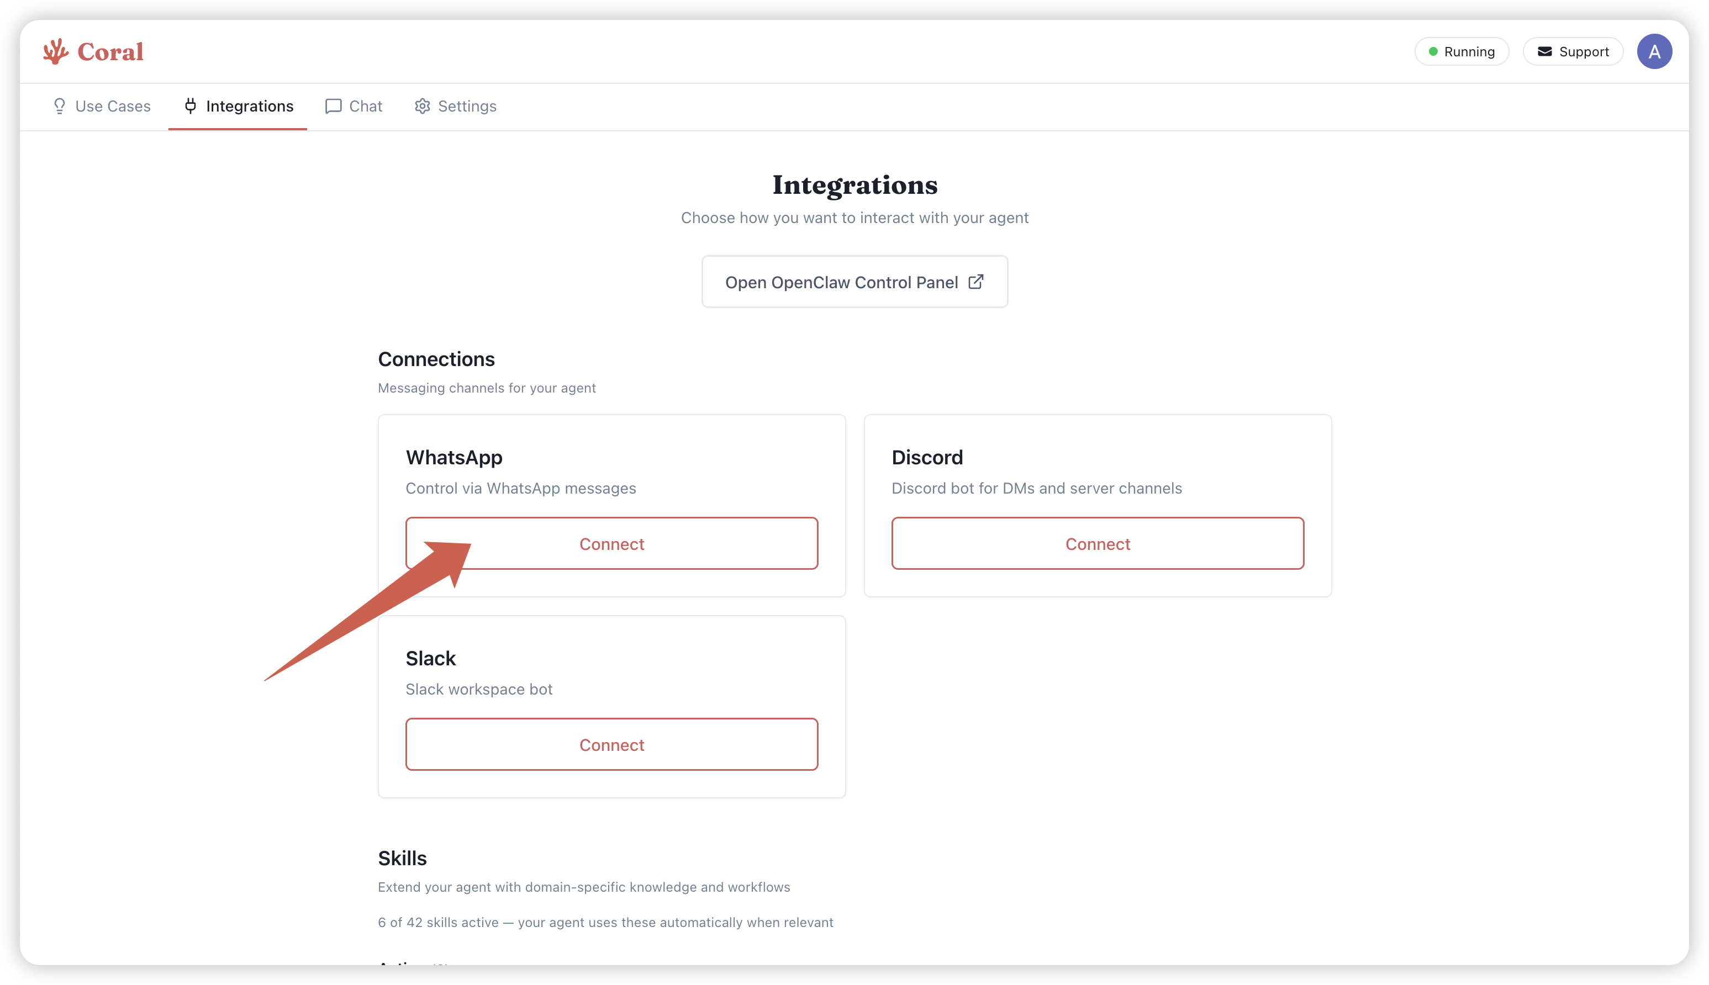Connect the Slack workspace bot
Screen dimensions: 1709x985
pos(611,744)
